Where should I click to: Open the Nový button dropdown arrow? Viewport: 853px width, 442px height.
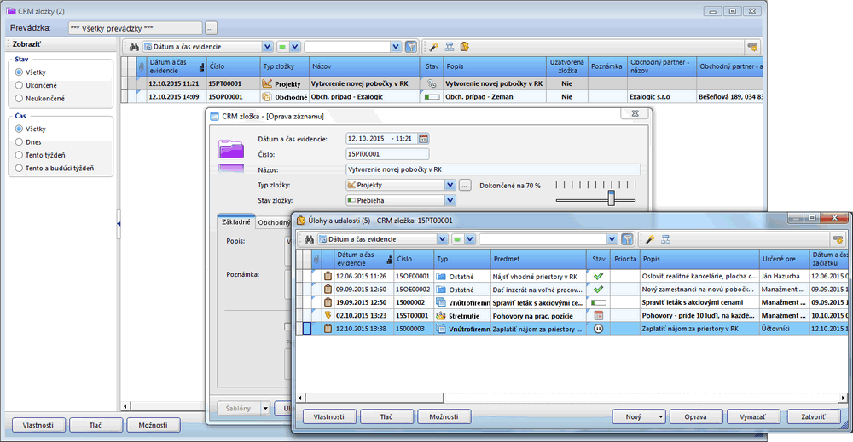pos(660,417)
